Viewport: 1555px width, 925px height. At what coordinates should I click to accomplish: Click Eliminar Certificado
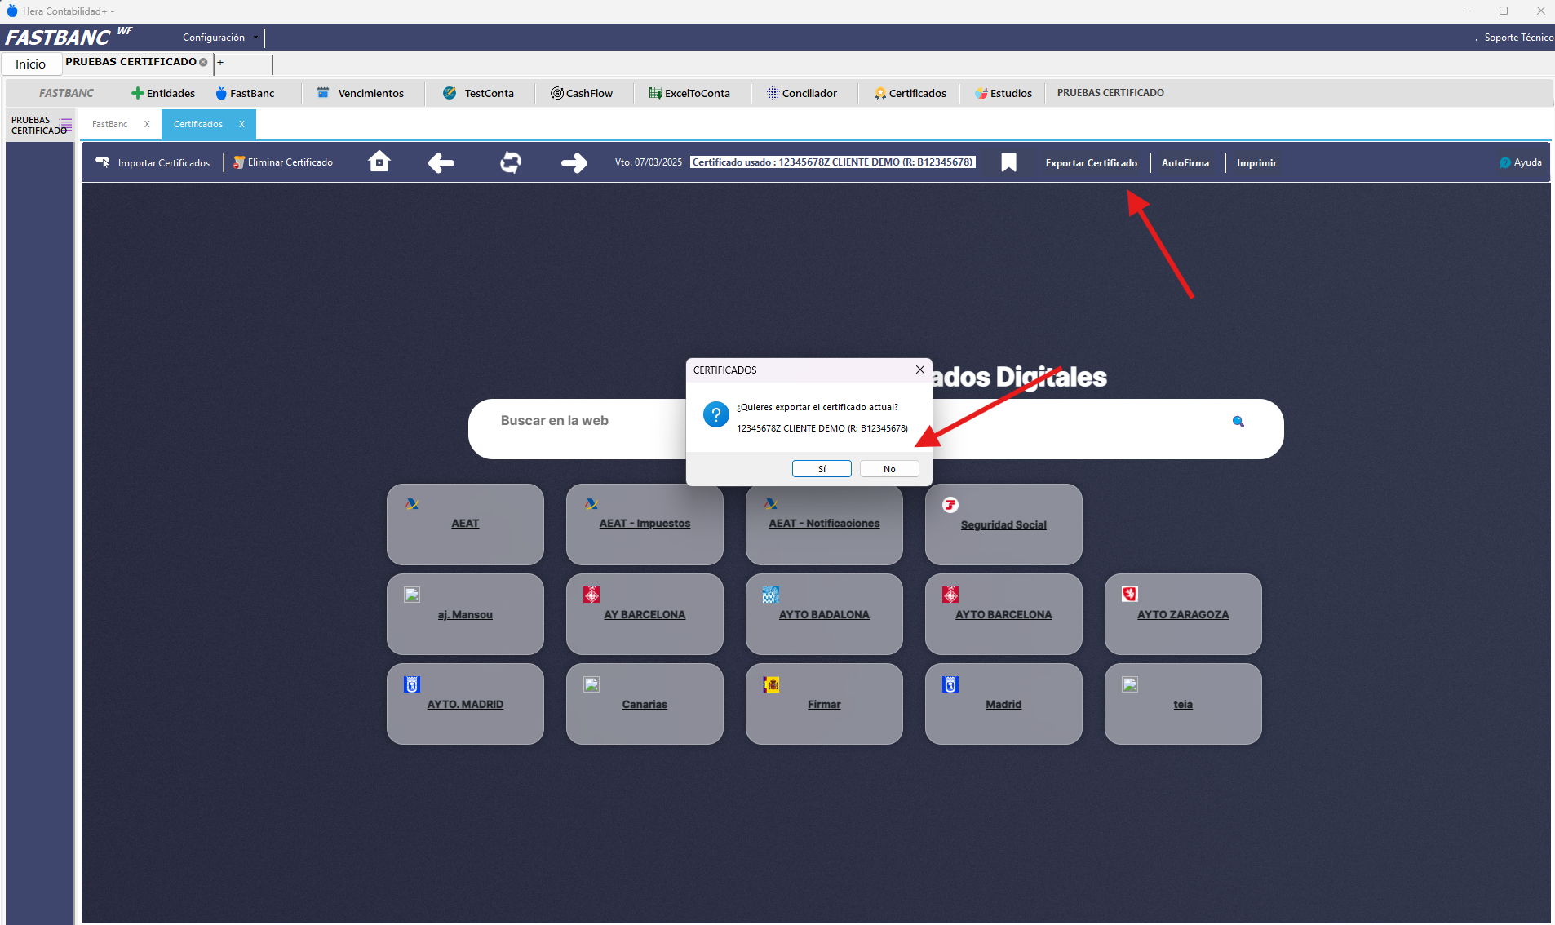pyautogui.click(x=282, y=162)
